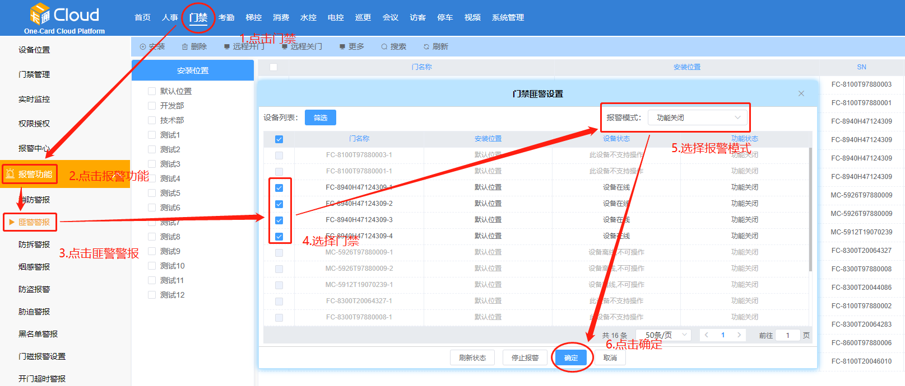Open the 考勤 top menu
The width and height of the screenshot is (905, 386).
226,18
